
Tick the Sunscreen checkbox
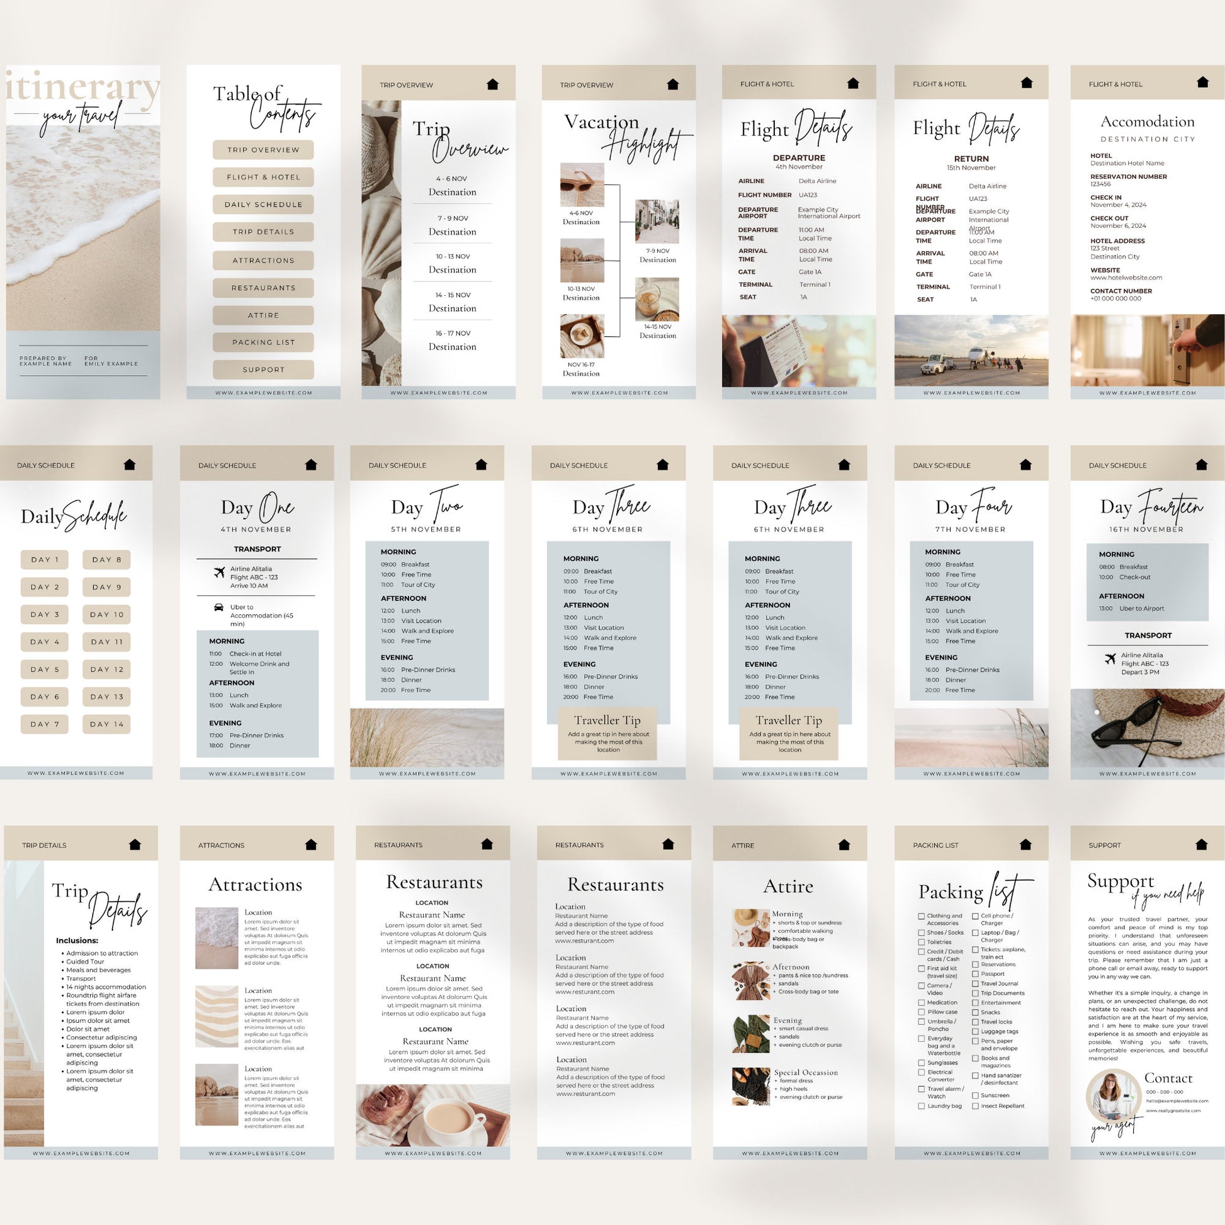coord(975,1095)
